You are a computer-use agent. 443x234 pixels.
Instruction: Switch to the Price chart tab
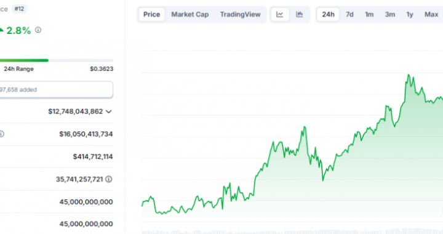[152, 14]
